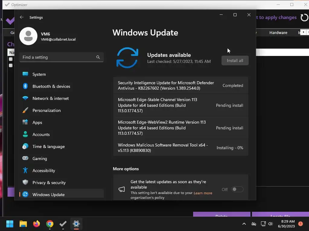
Task: Select the Malicious Software Removal Tool row
Action: click(180, 148)
